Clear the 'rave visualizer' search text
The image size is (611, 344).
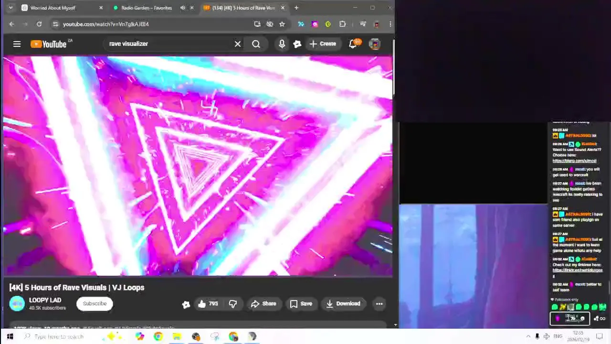[238, 44]
